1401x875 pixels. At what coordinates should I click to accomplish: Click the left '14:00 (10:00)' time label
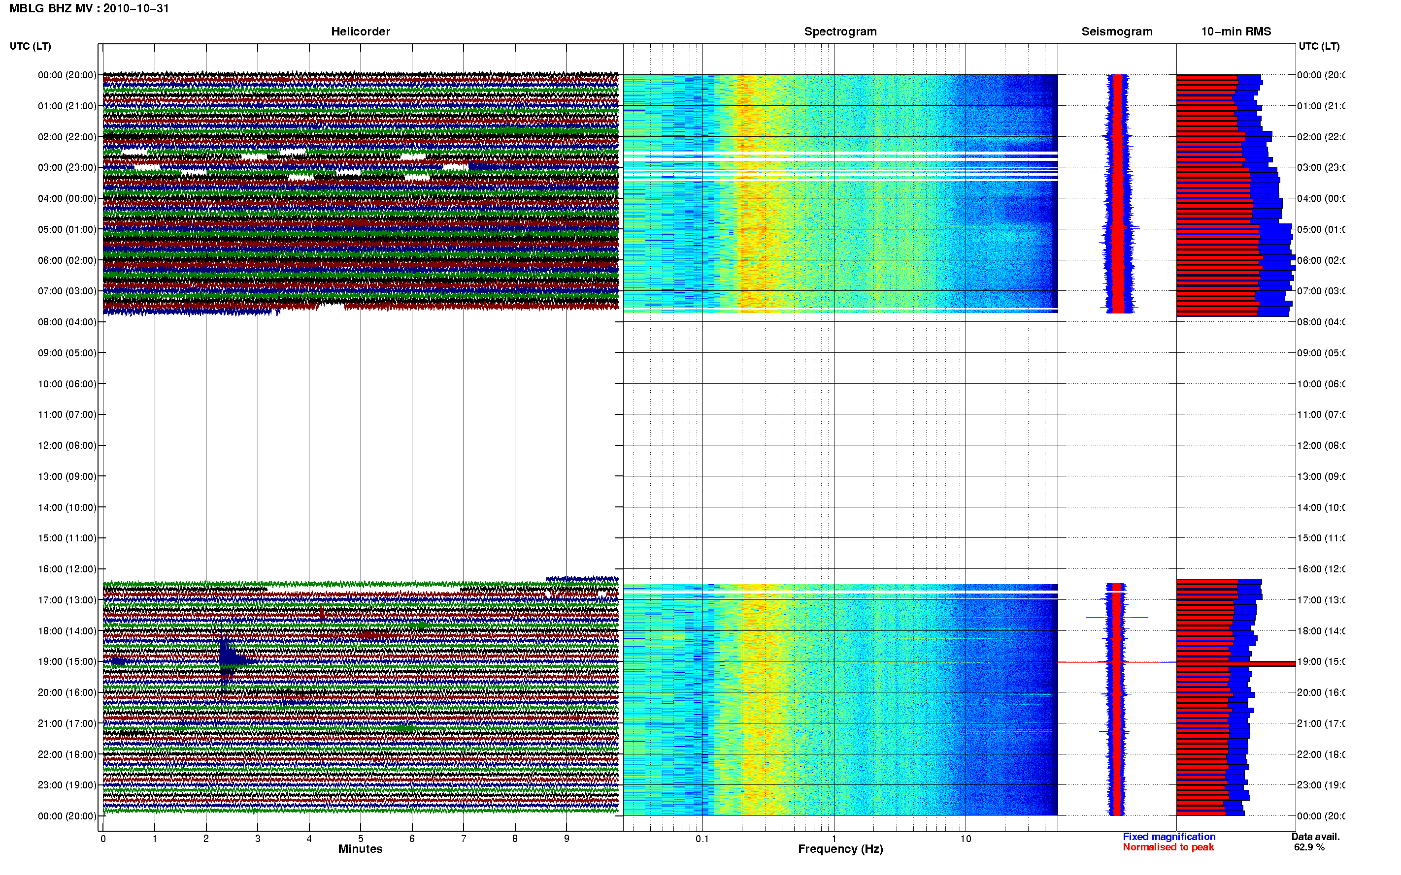tap(67, 507)
